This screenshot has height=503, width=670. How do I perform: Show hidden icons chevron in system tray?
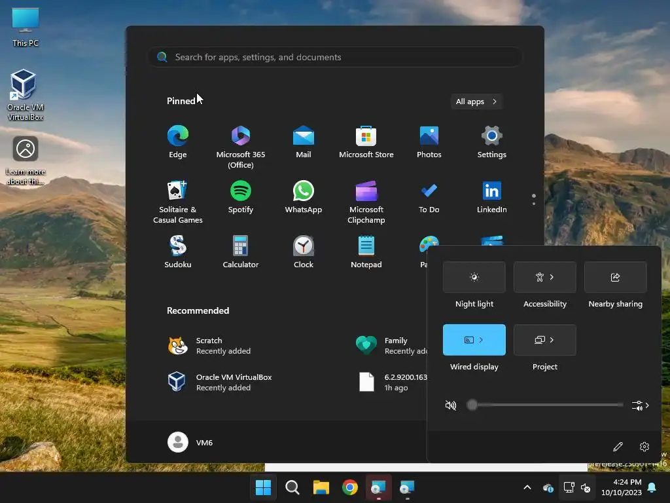527,487
